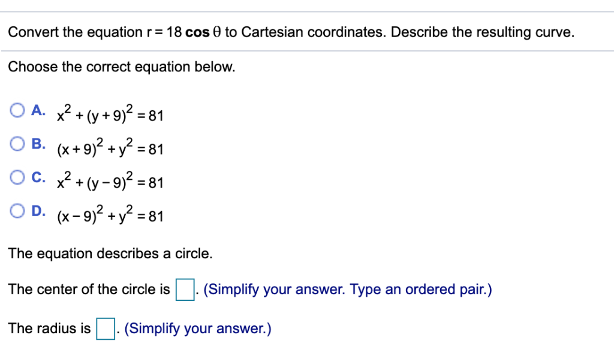This screenshot has width=614, height=359.
Task: Click the center ordered pair input box
Action: click(183, 289)
